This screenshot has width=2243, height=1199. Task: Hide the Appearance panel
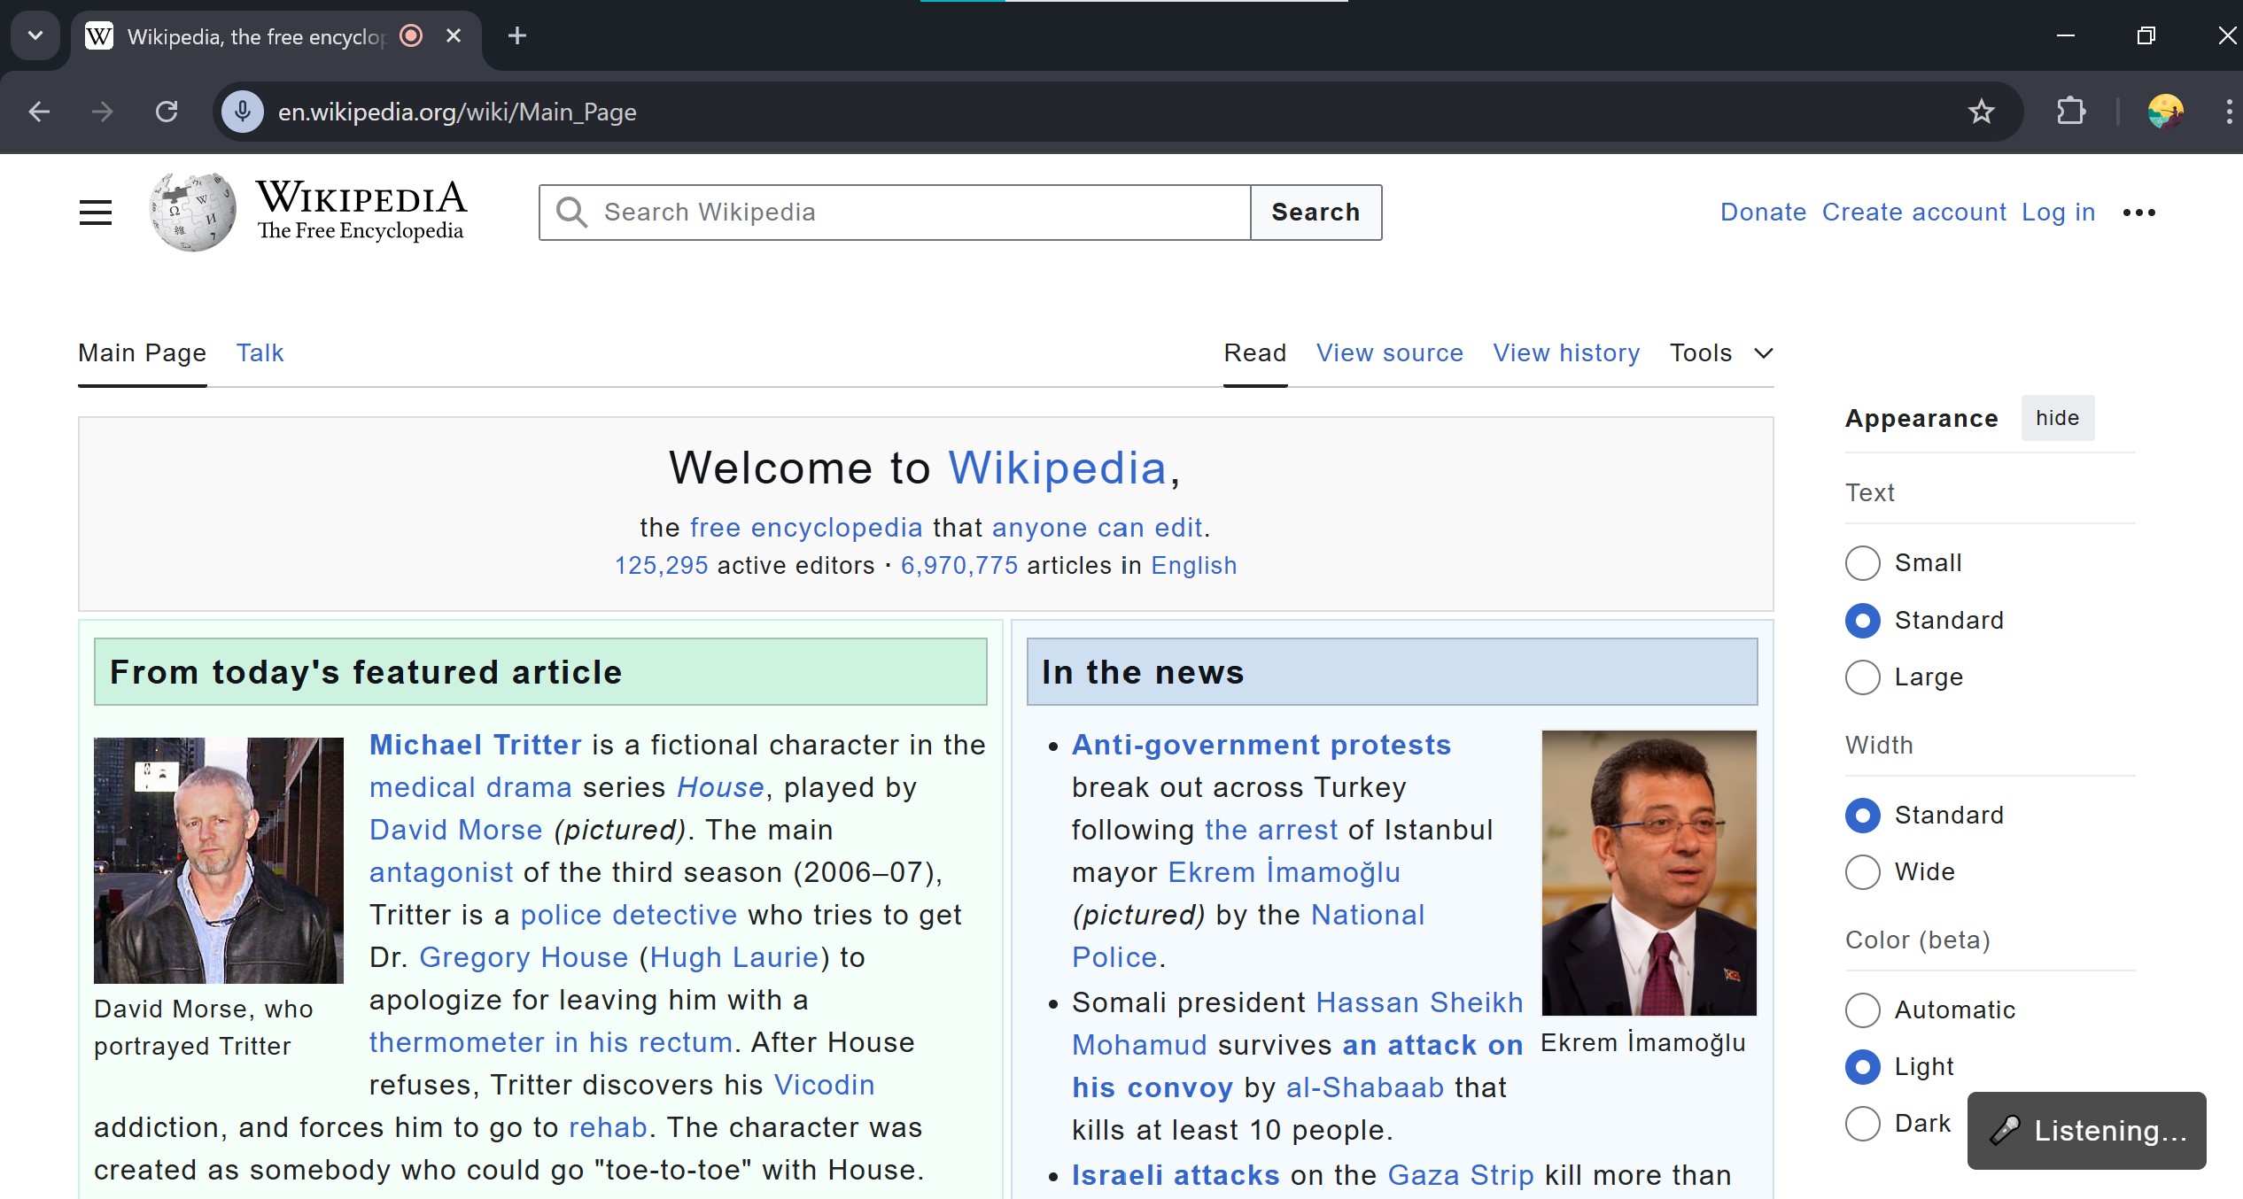point(2057,418)
